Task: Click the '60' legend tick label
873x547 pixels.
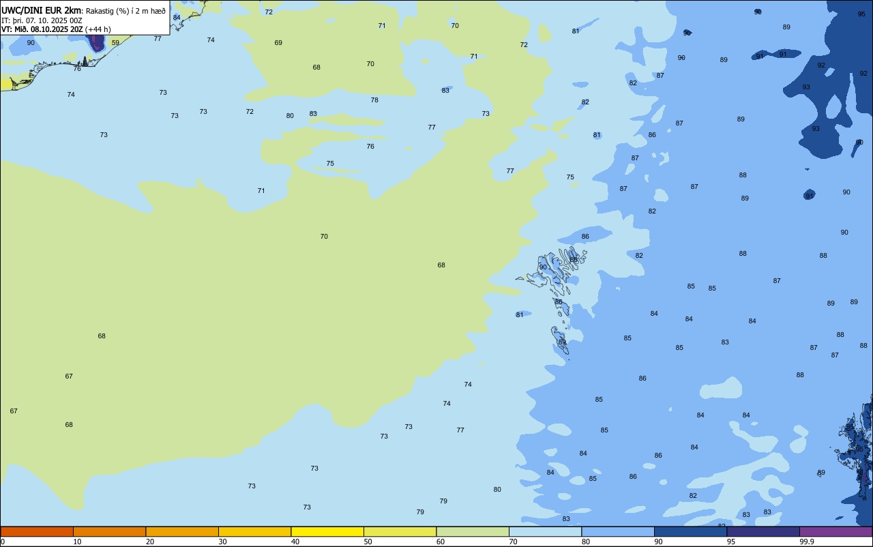Action: 441,542
